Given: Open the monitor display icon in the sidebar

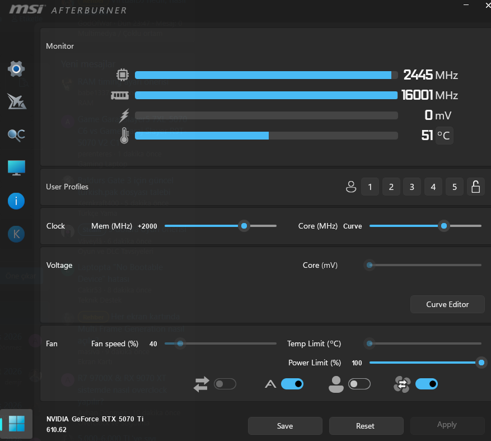Looking at the screenshot, I should point(16,168).
